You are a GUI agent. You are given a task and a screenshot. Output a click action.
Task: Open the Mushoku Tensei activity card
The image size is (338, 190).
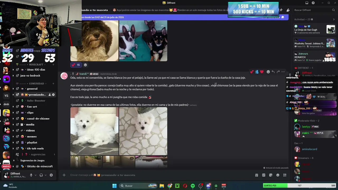[x=315, y=43]
